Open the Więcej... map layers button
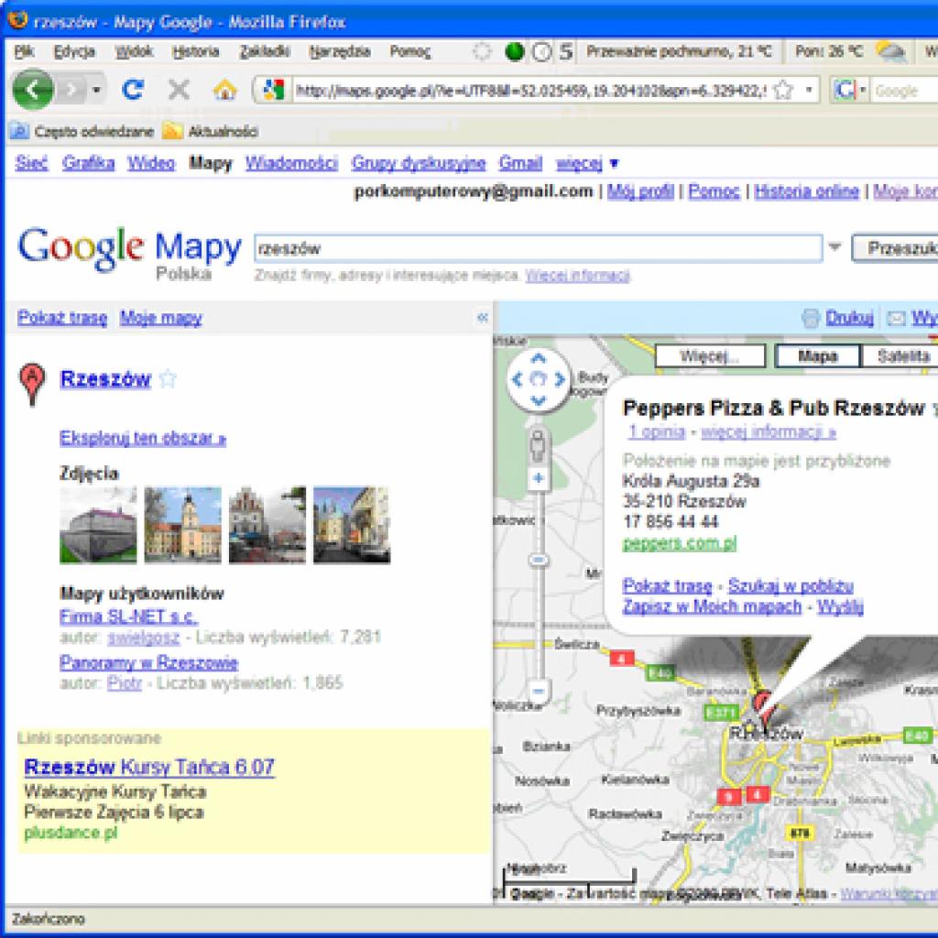This screenshot has width=938, height=938. coord(710,356)
